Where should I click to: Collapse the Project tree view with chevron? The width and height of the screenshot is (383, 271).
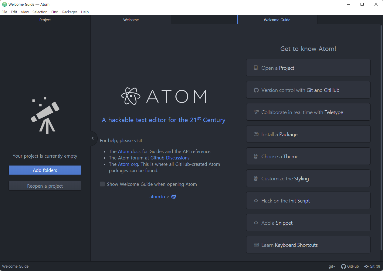pyautogui.click(x=93, y=139)
